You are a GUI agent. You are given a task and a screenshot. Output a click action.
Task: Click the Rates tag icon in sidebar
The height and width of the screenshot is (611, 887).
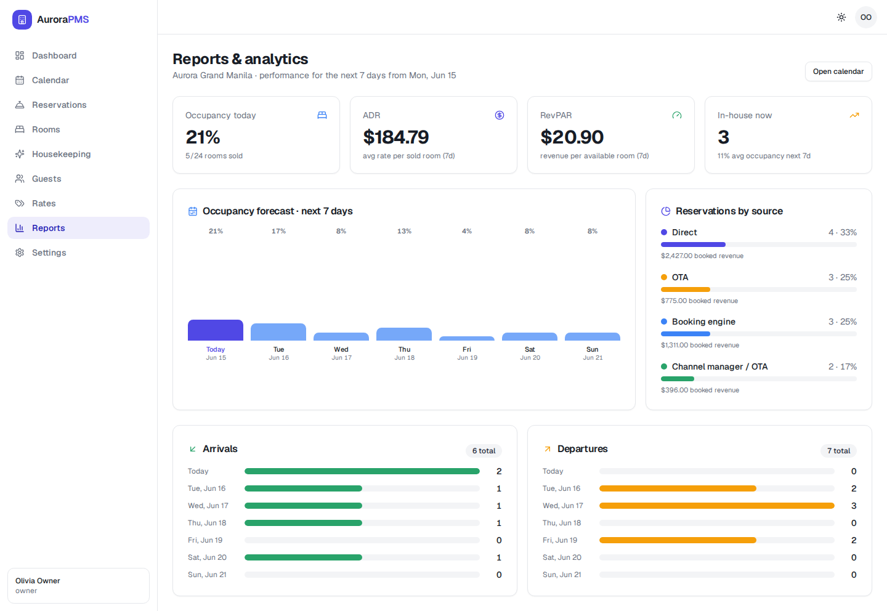pyautogui.click(x=20, y=203)
